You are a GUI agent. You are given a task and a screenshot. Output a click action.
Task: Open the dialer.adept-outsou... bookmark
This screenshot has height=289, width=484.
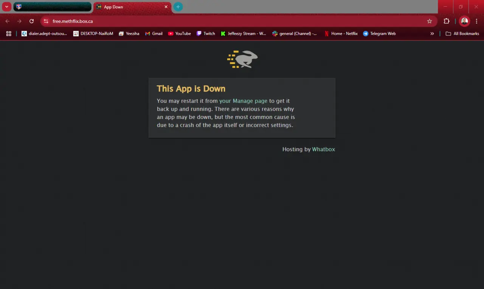pos(44,34)
